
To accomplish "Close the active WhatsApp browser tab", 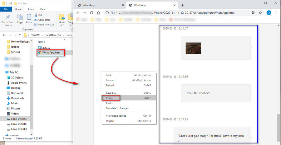I will (174, 5).
